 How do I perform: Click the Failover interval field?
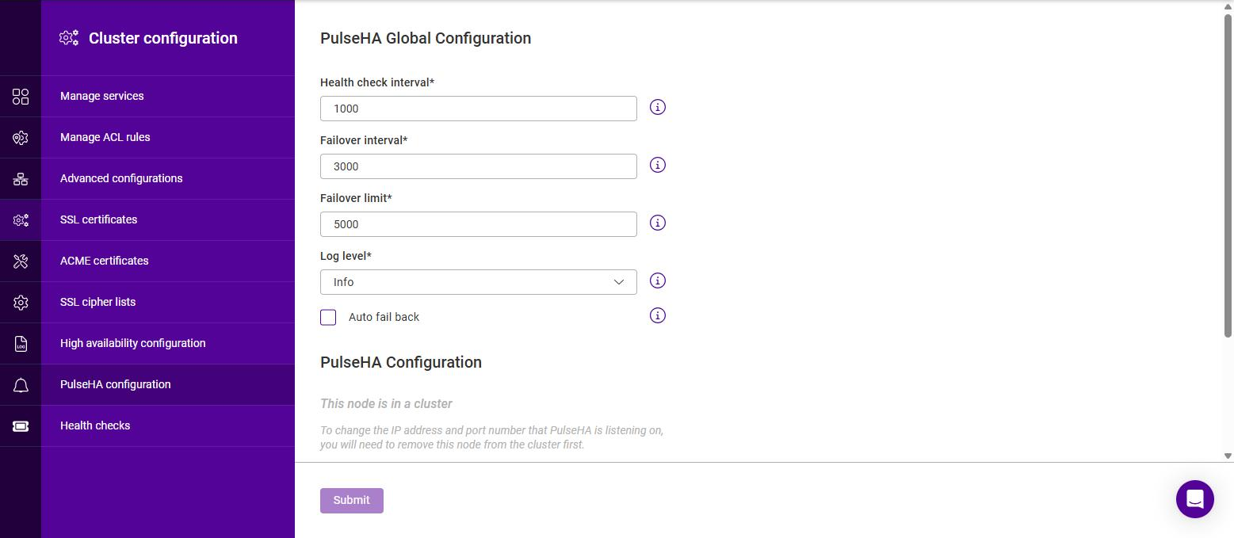[479, 166]
